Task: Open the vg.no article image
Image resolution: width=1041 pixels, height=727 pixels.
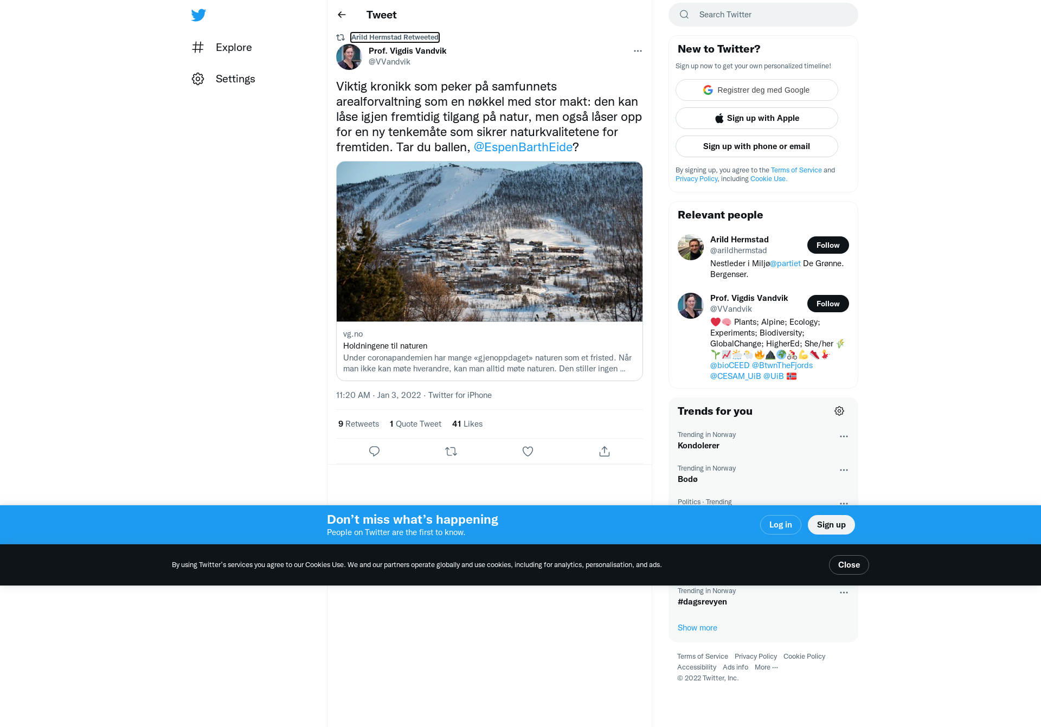Action: click(x=490, y=242)
